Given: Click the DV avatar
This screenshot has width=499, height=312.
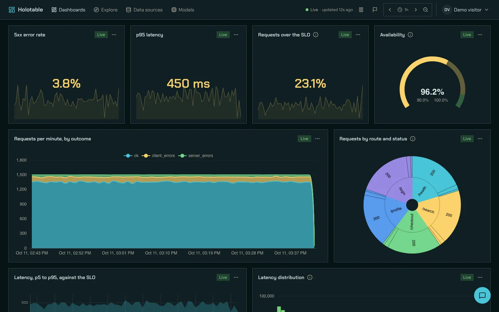Looking at the screenshot, I should 447,10.
